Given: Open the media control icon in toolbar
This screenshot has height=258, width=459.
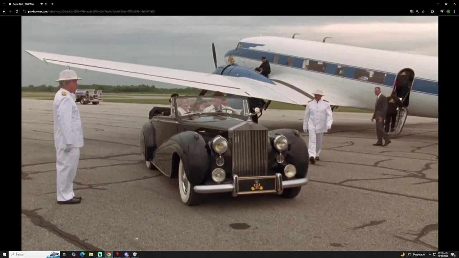Looking at the screenshot, I should tap(442, 11).
